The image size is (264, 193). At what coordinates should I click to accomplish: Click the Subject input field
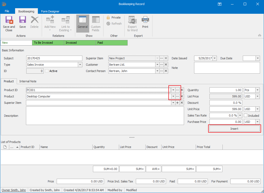click(54, 58)
